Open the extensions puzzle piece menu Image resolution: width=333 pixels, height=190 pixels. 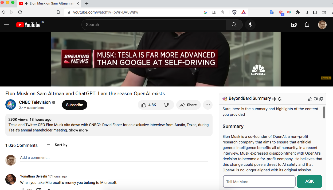(298, 12)
